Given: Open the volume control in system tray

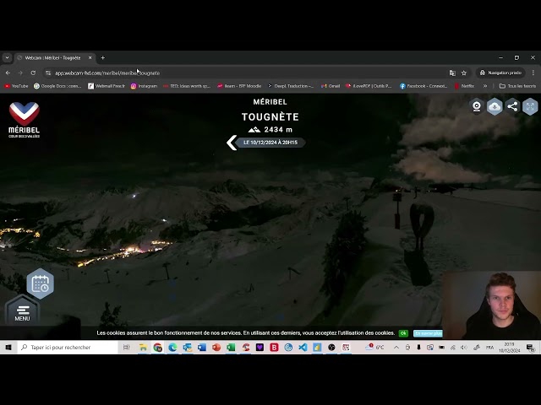Looking at the screenshot, I should tap(464, 347).
